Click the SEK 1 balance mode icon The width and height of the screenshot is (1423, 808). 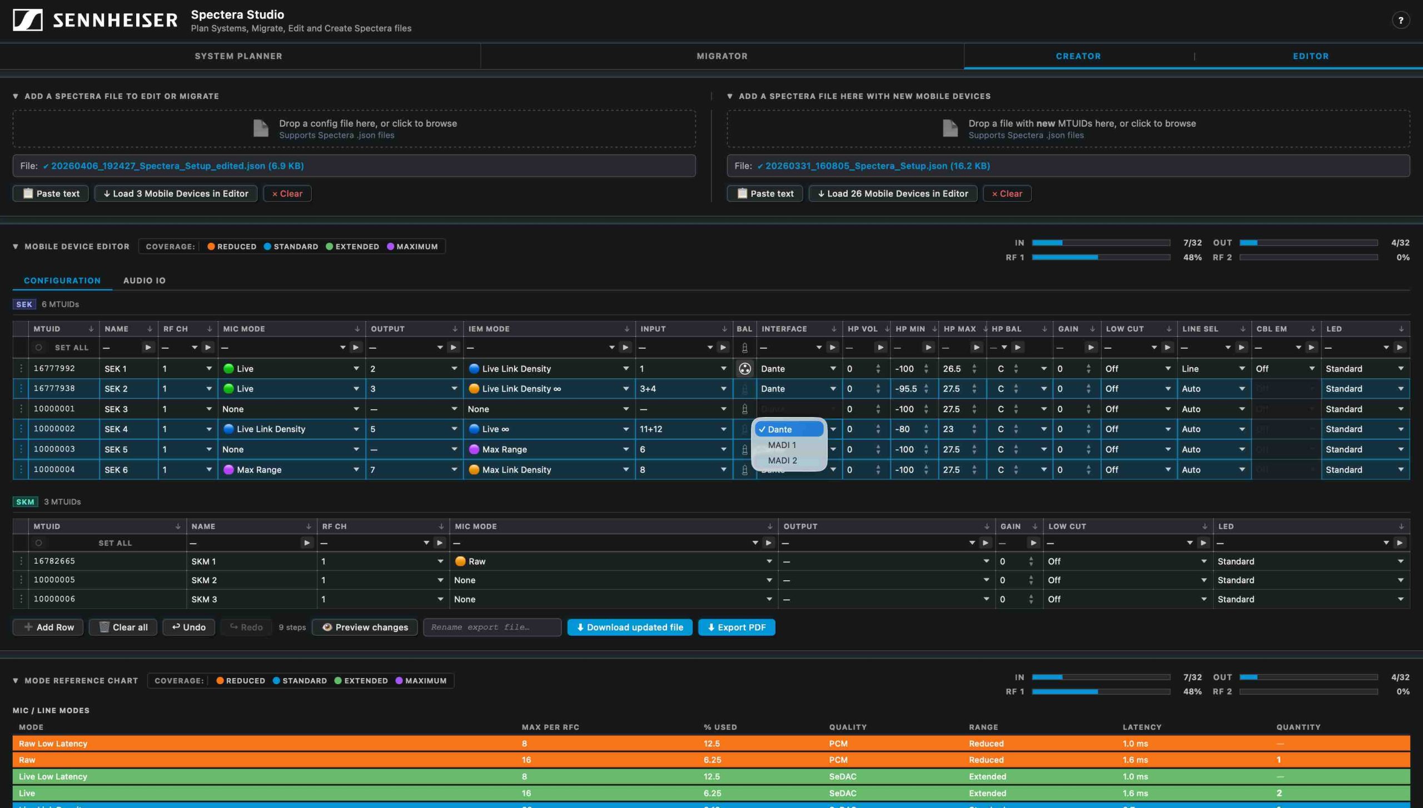(x=744, y=369)
